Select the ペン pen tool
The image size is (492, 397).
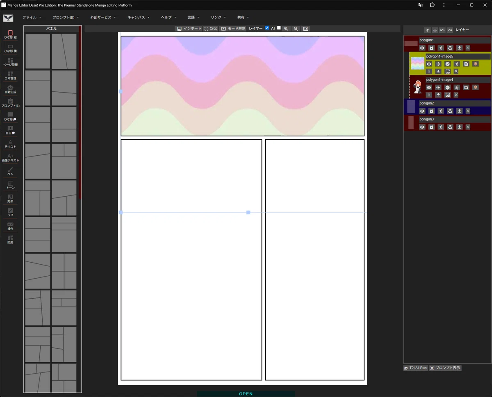(10, 171)
